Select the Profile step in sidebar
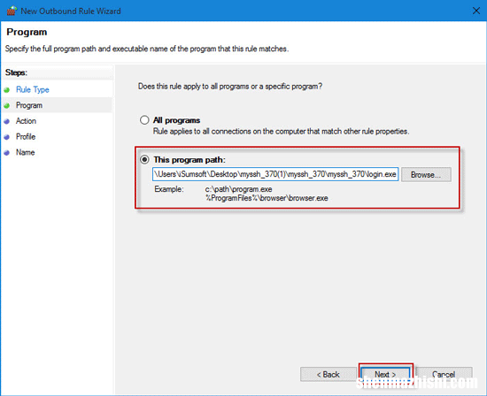The image size is (487, 396). (26, 137)
